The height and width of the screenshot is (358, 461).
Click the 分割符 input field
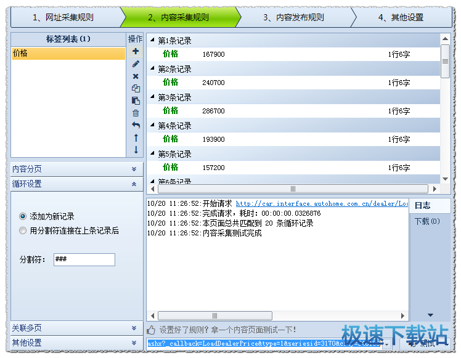pos(84,259)
